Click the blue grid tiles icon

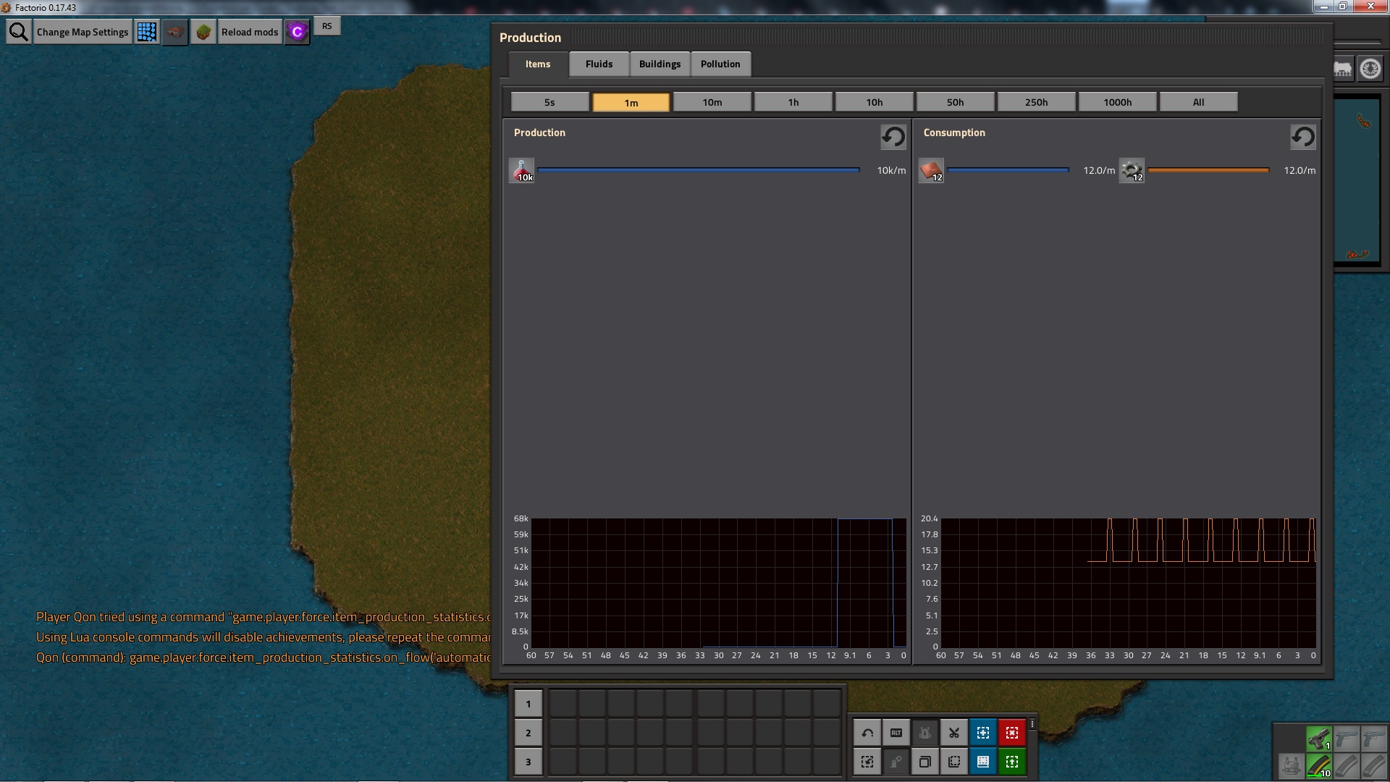pyautogui.click(x=147, y=32)
